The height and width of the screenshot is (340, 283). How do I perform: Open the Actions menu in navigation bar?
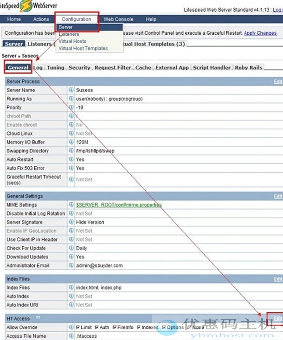(x=41, y=19)
